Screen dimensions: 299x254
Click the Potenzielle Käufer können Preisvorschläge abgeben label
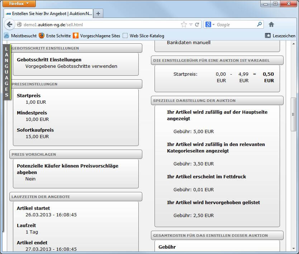(68, 169)
